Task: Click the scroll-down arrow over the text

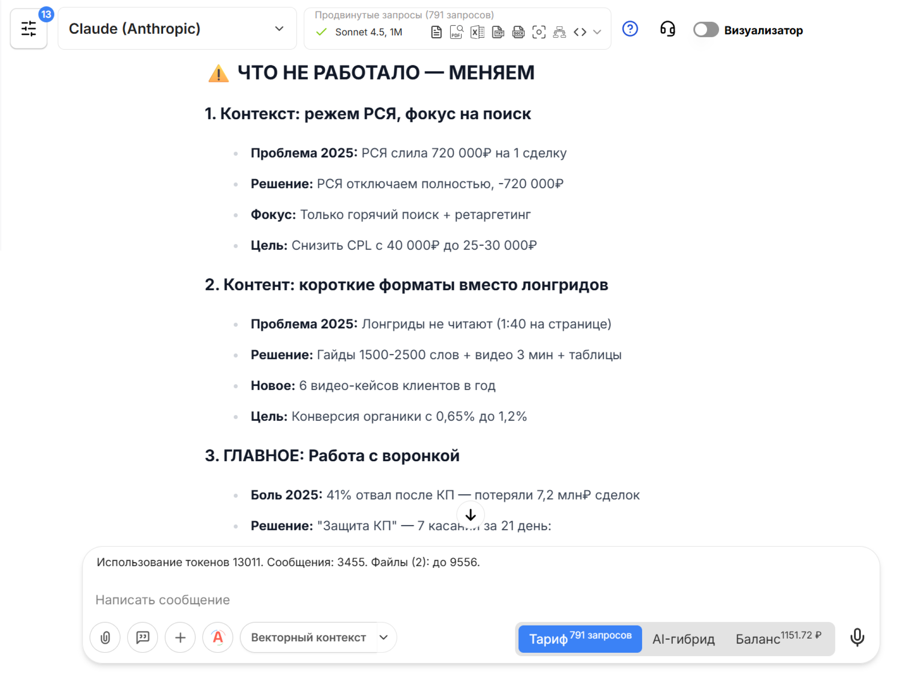Action: (x=470, y=515)
